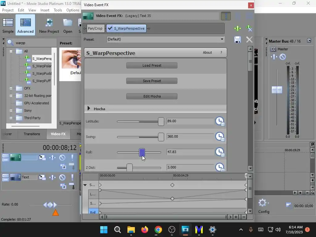The image size is (316, 237).
Task: Save preset with floppy disk icon
Action: click(238, 39)
